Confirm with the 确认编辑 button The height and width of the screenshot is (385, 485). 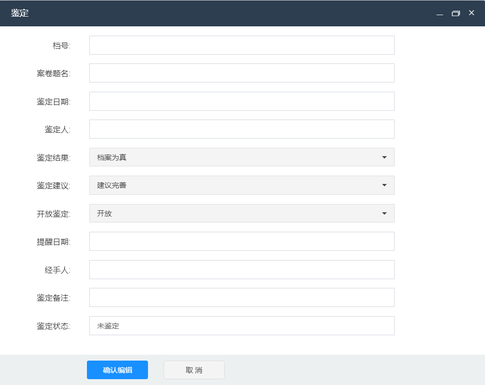[x=117, y=369]
